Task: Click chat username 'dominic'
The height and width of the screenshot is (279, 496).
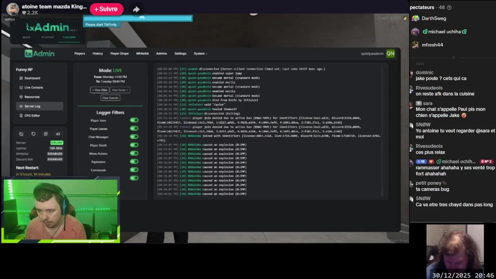Action: point(425,72)
